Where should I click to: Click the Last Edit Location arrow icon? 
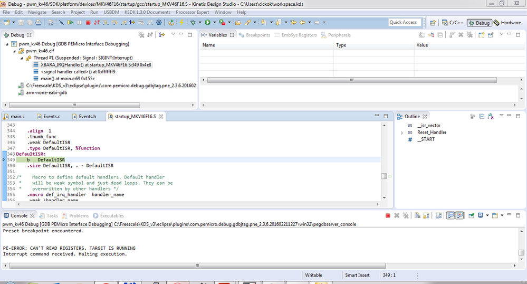click(x=293, y=23)
